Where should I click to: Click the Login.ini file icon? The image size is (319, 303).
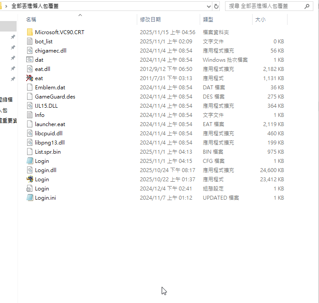(x=30, y=197)
